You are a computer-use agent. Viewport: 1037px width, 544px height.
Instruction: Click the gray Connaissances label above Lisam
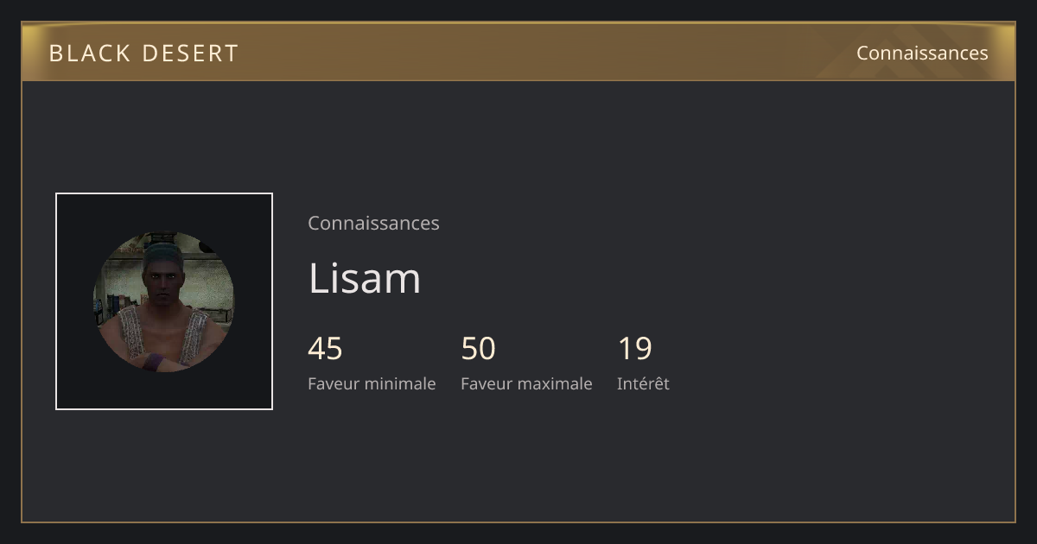coord(373,223)
